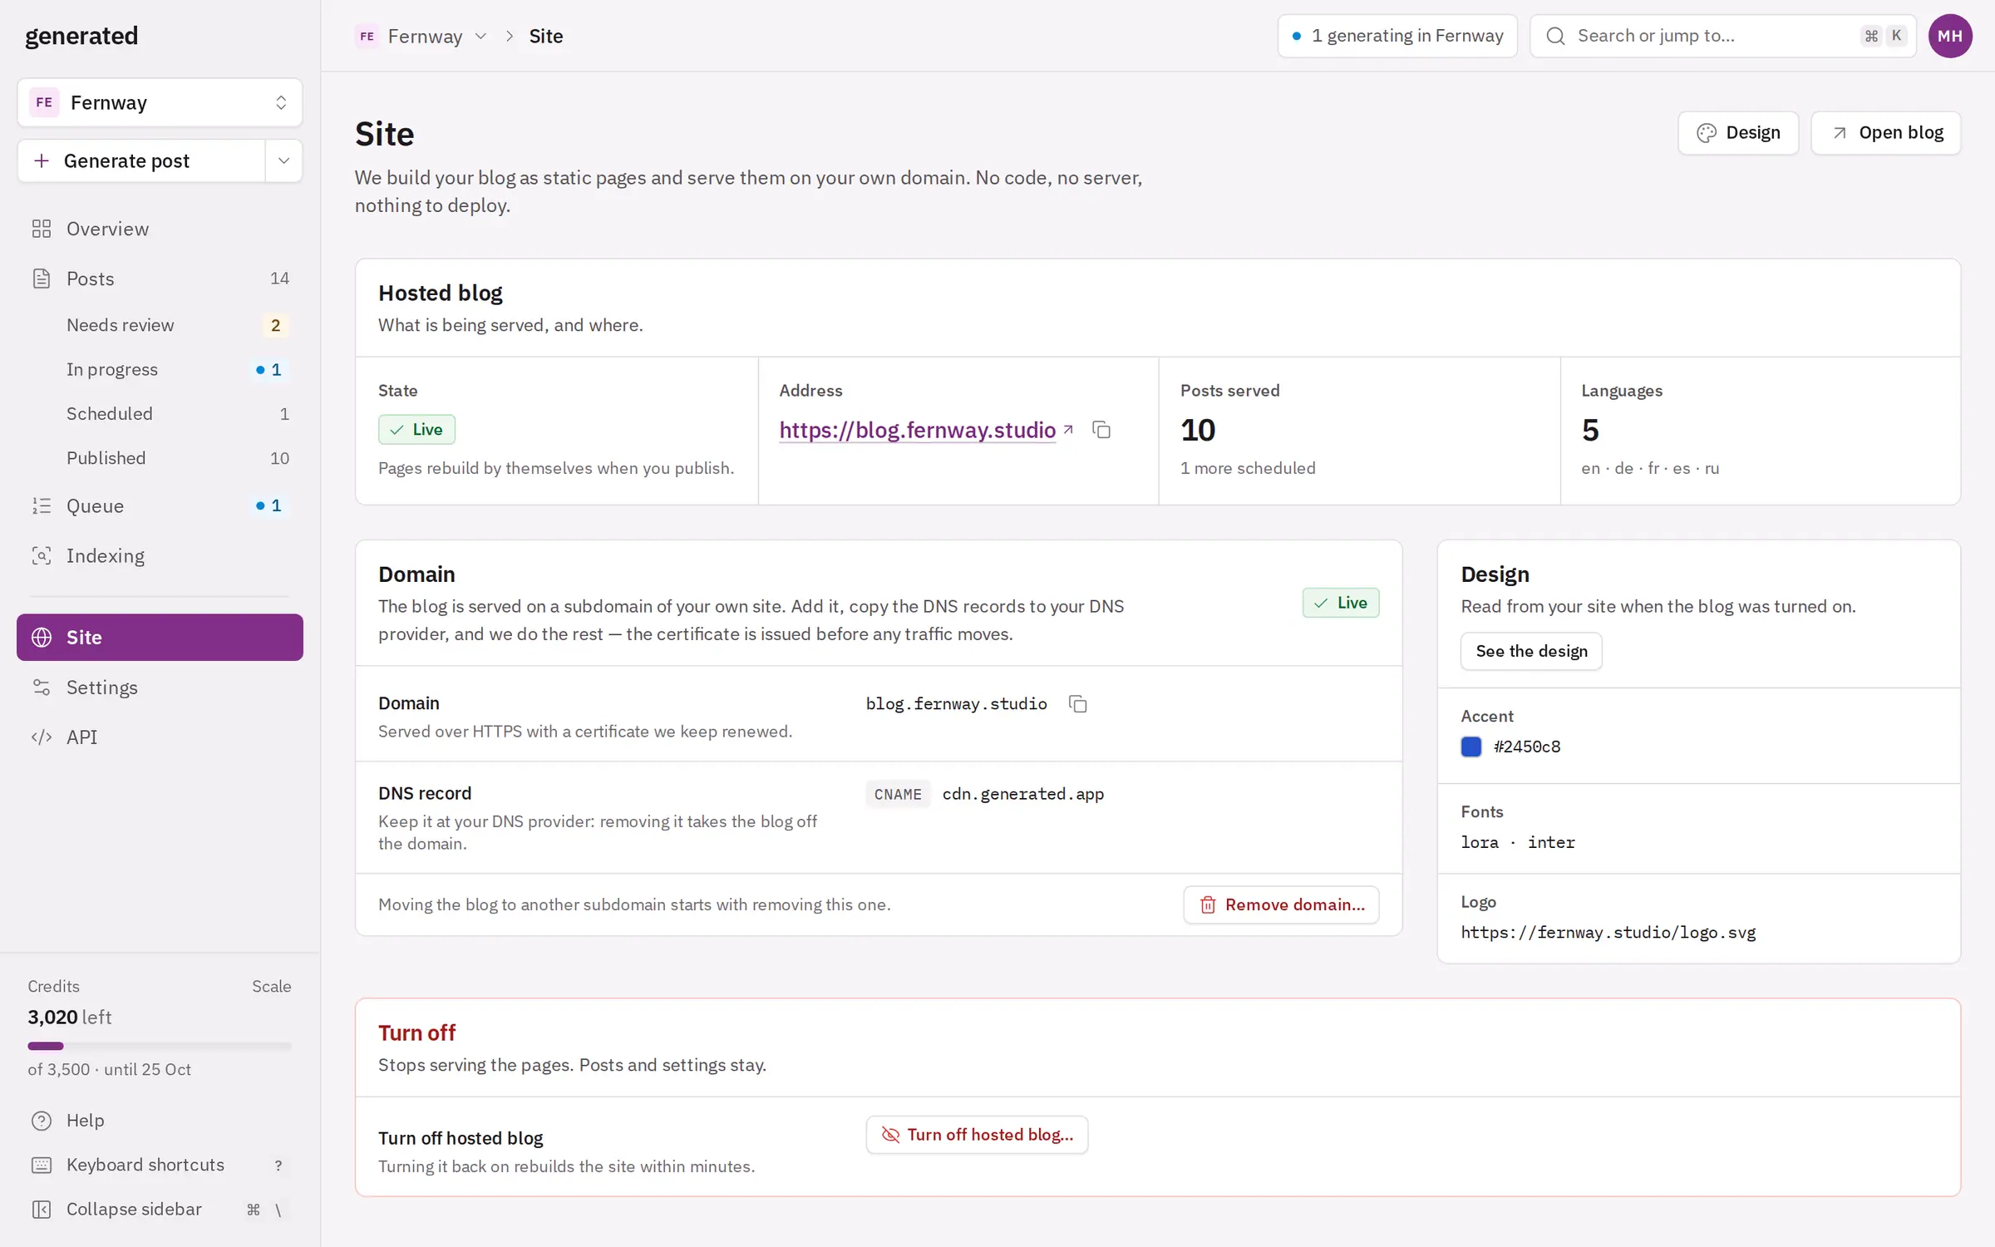Expand the Fernway breadcrumb chevron
This screenshot has width=1995, height=1247.
point(480,36)
